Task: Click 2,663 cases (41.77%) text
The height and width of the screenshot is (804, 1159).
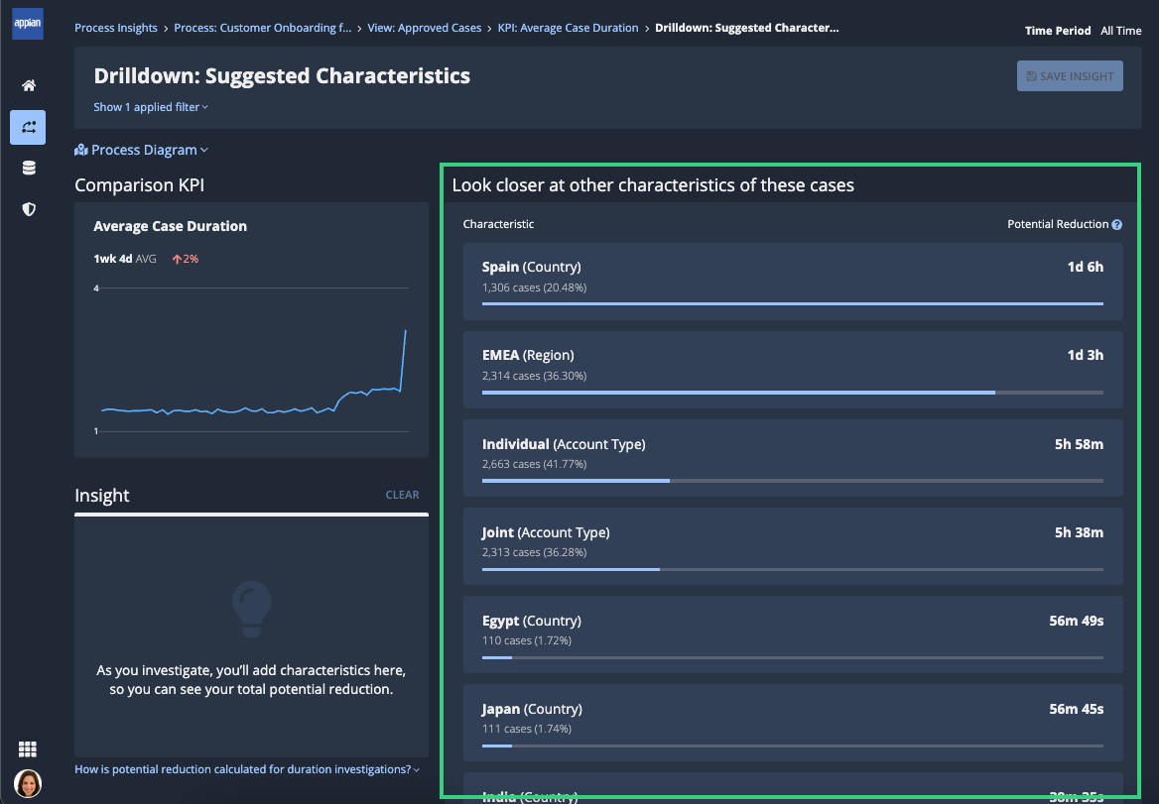Action: click(535, 464)
